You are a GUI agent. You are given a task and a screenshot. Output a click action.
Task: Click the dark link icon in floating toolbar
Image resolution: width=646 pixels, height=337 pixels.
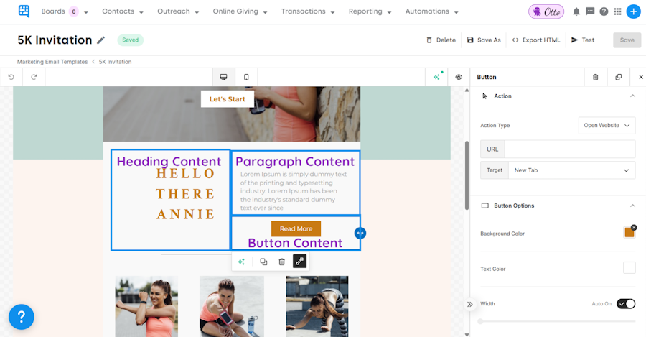(x=299, y=261)
